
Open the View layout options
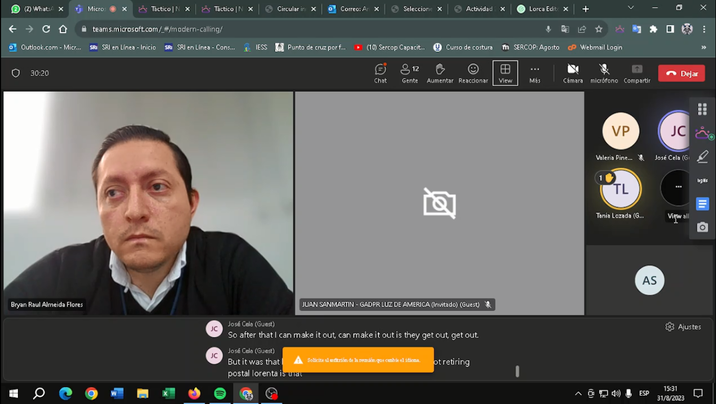point(505,73)
